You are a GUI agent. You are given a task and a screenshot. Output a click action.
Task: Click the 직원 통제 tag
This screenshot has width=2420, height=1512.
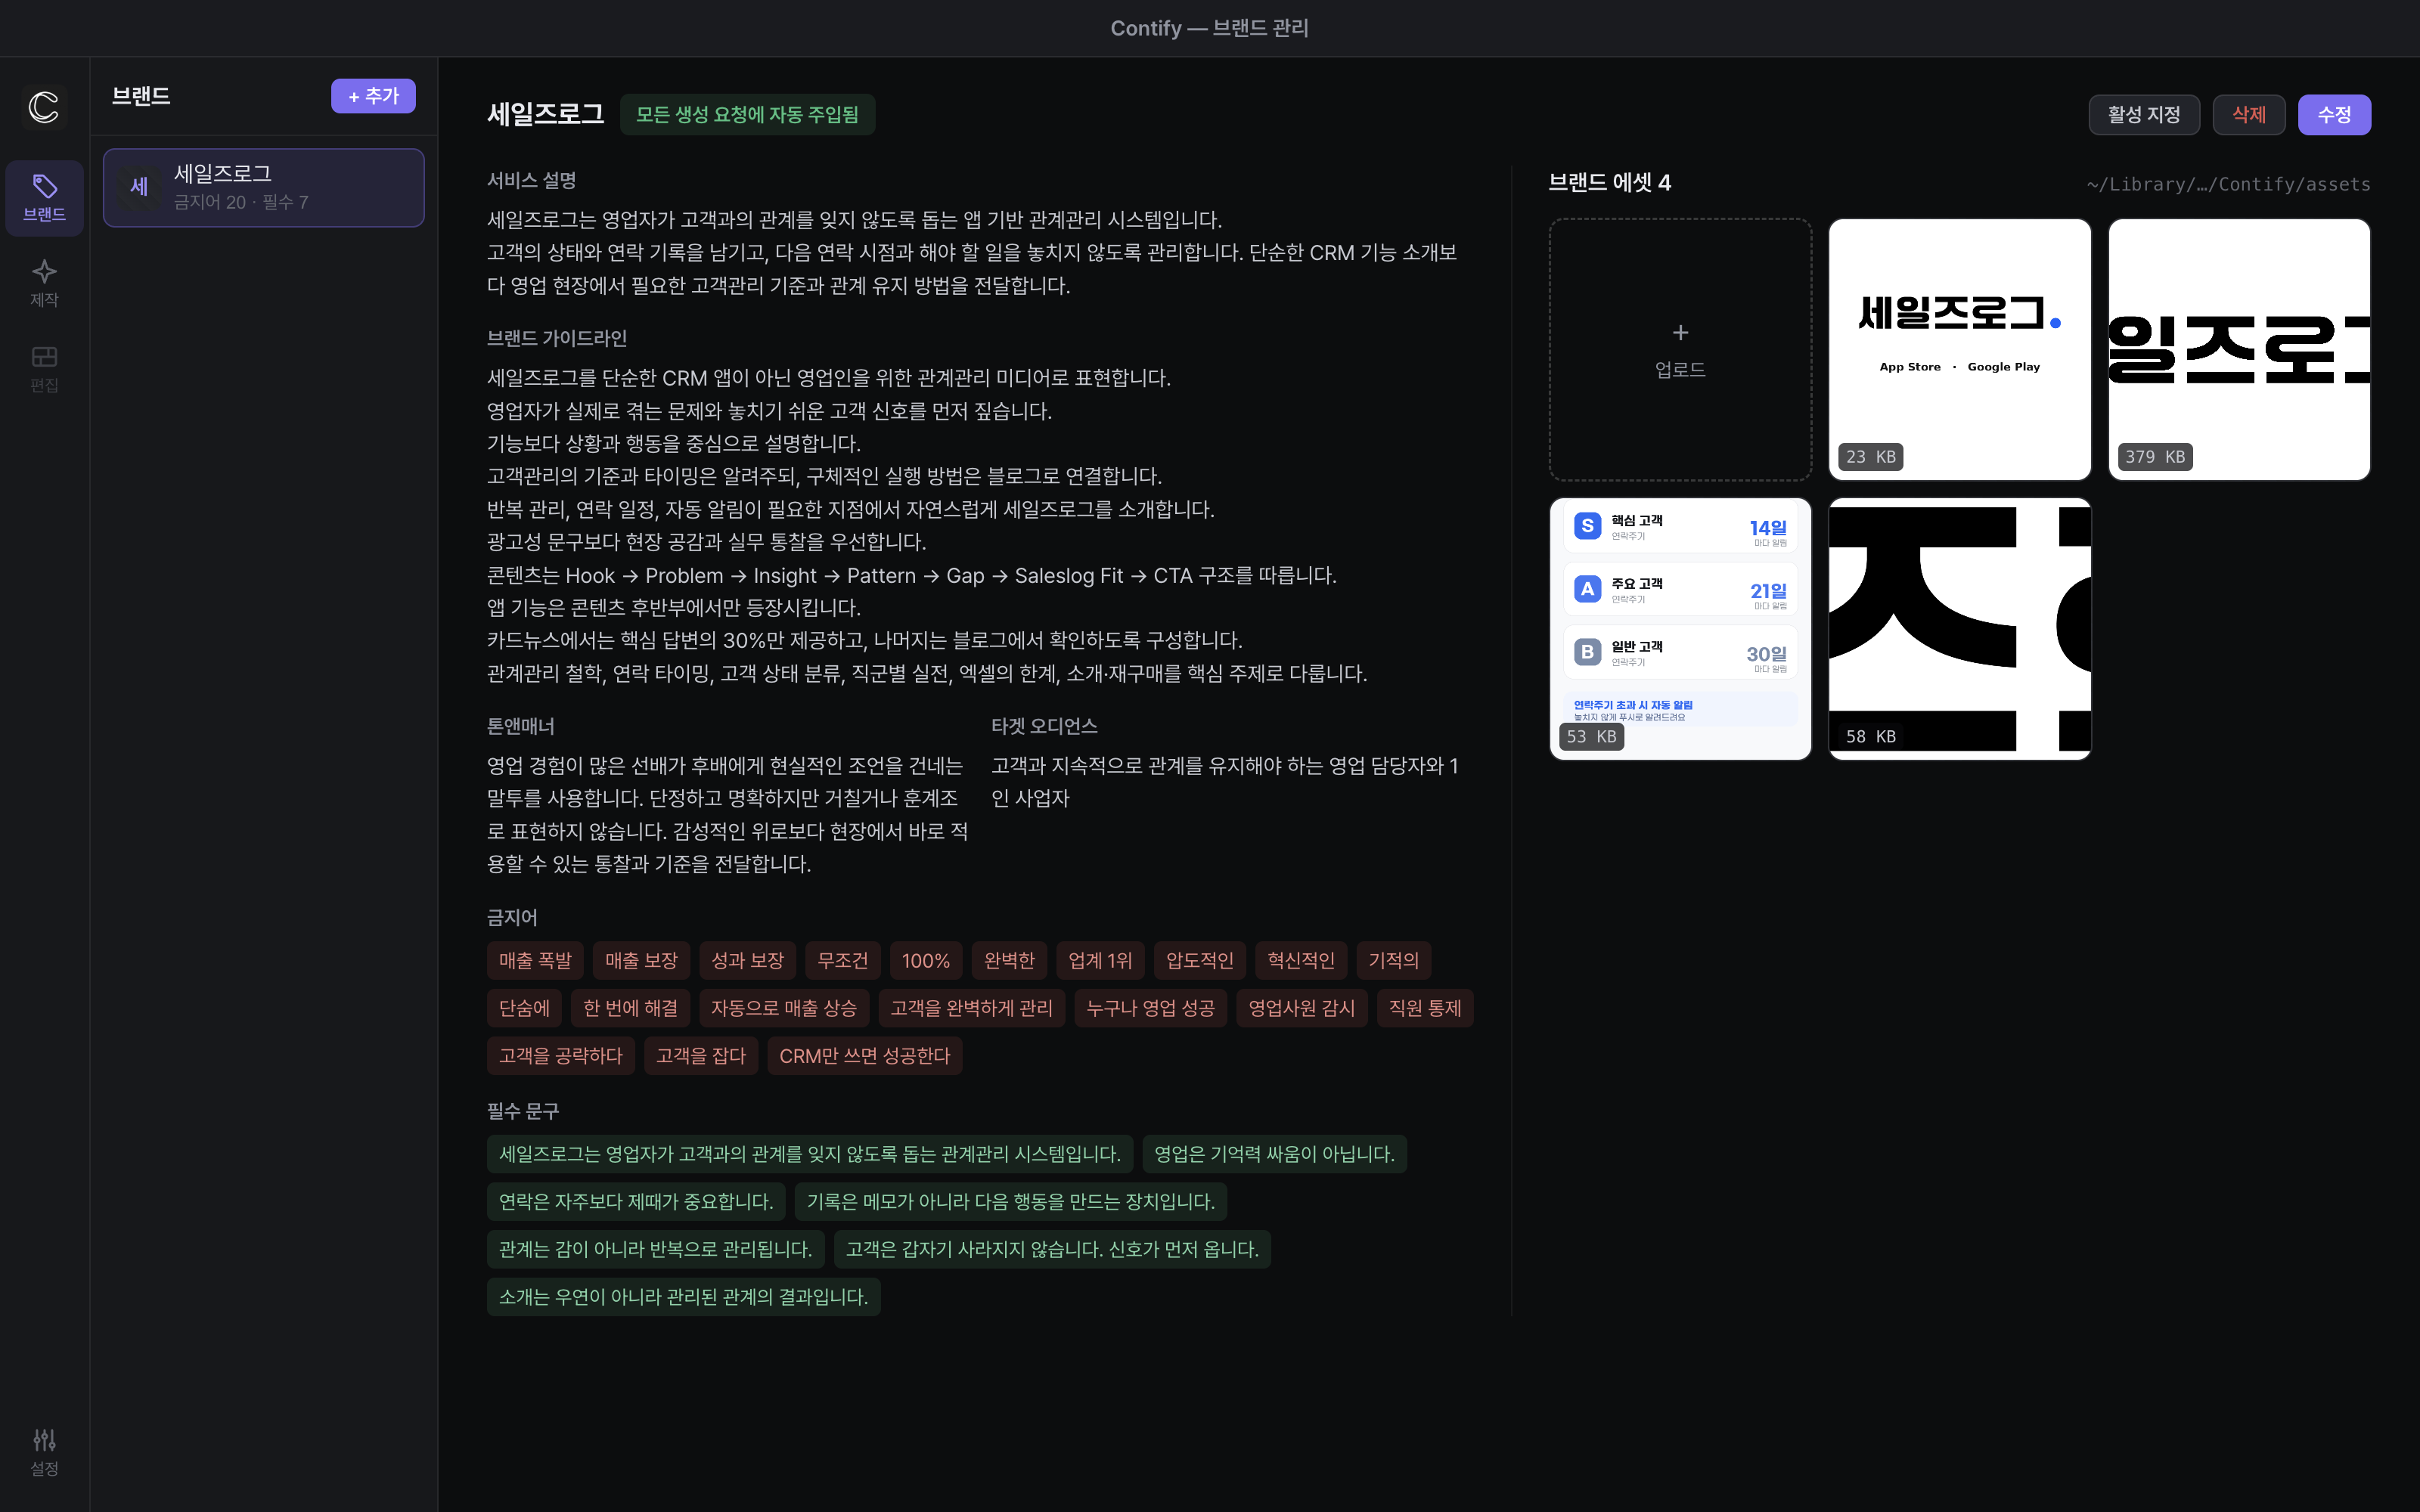[1425, 1008]
